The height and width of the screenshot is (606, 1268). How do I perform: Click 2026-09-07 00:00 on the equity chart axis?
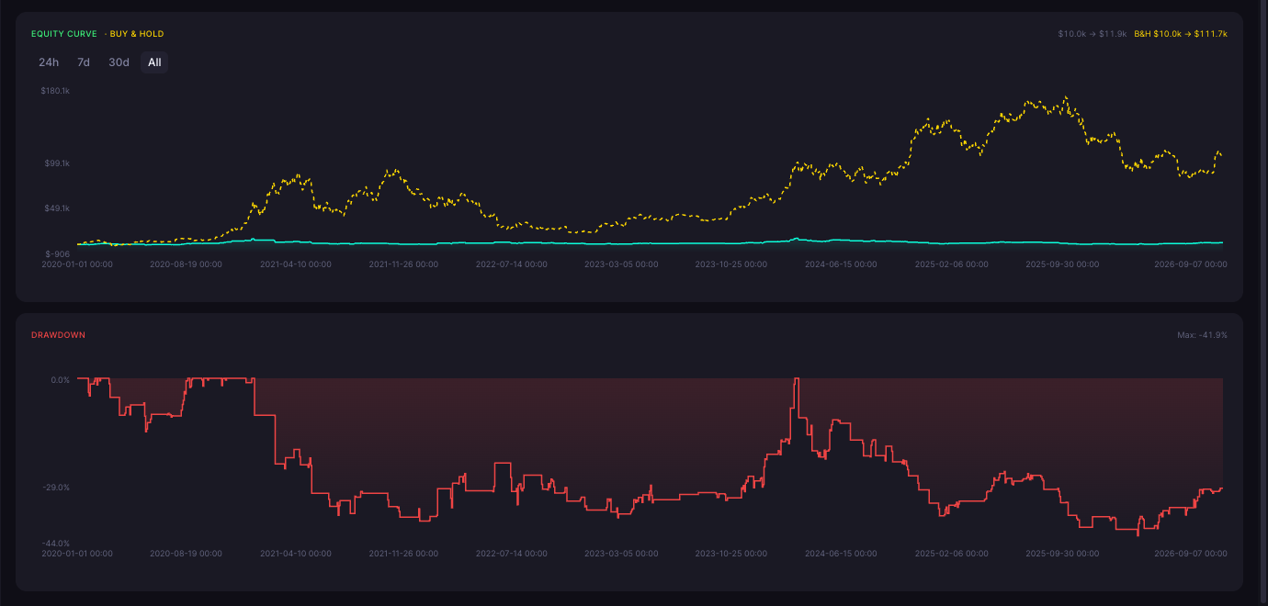click(x=1191, y=264)
